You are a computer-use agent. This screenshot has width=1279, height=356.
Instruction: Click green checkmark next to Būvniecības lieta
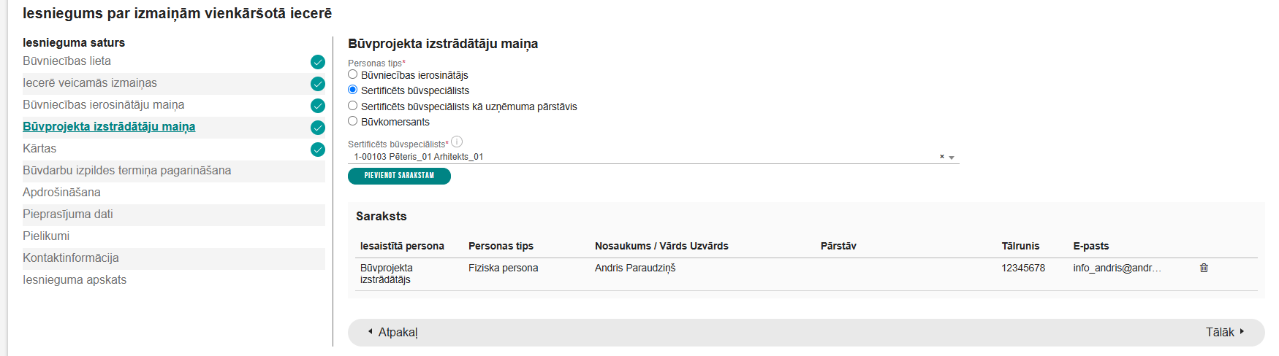point(318,62)
